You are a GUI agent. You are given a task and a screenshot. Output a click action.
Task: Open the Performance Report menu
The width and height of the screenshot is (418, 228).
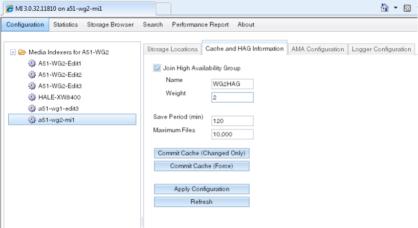tap(200, 25)
